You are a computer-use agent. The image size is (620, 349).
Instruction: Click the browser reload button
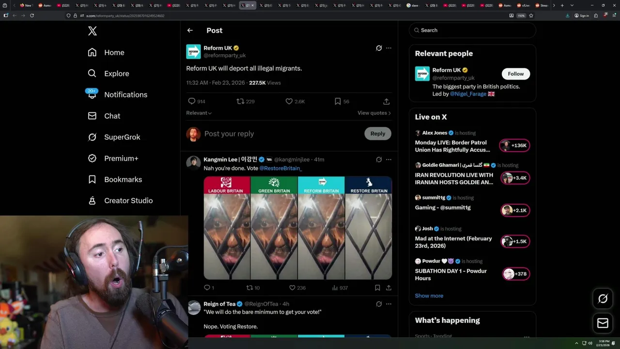point(32,16)
